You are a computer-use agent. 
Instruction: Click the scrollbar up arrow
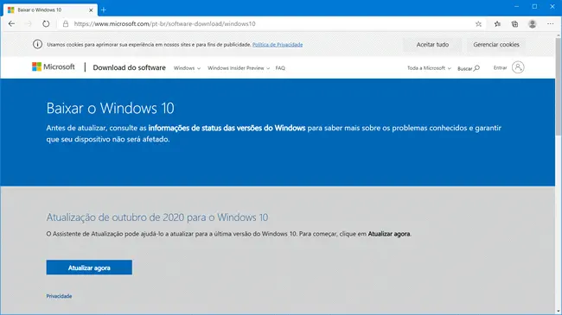pyautogui.click(x=559, y=35)
